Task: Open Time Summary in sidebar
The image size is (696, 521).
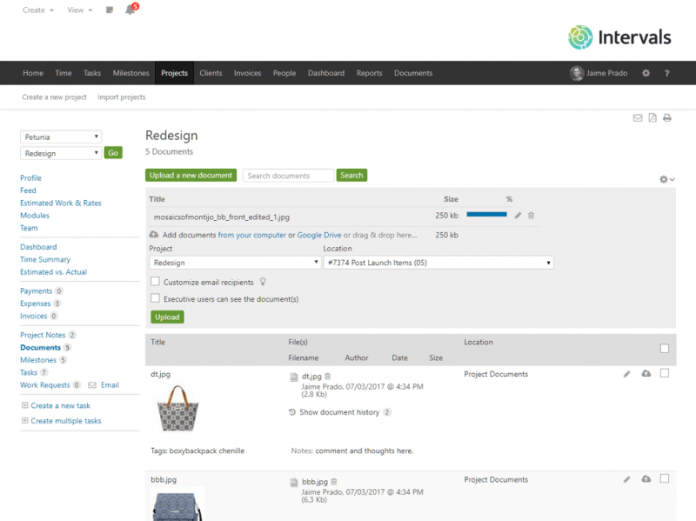Action: 45,259
